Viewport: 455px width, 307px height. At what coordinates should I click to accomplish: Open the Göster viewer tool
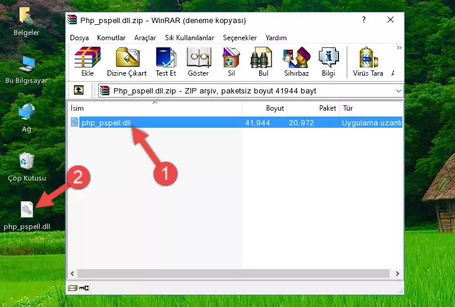pos(198,62)
